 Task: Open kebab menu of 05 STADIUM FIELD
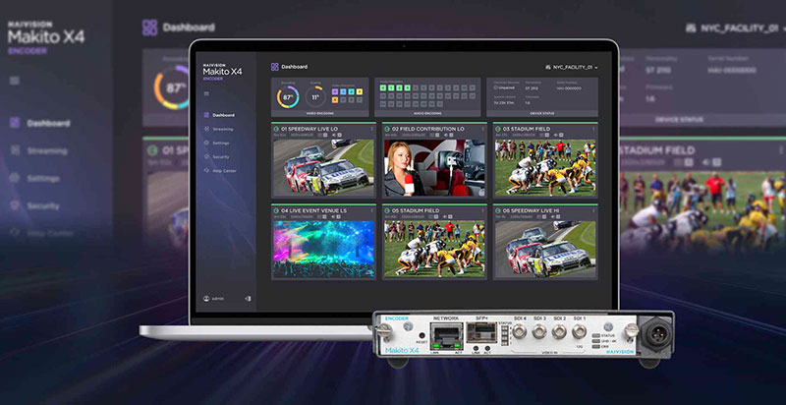[482, 210]
